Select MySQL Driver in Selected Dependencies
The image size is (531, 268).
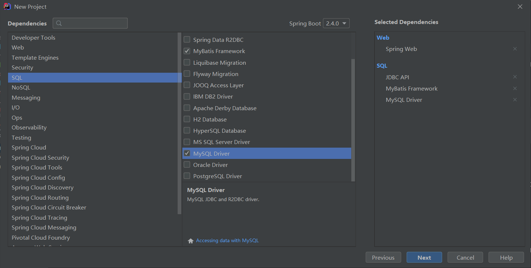[x=404, y=100]
